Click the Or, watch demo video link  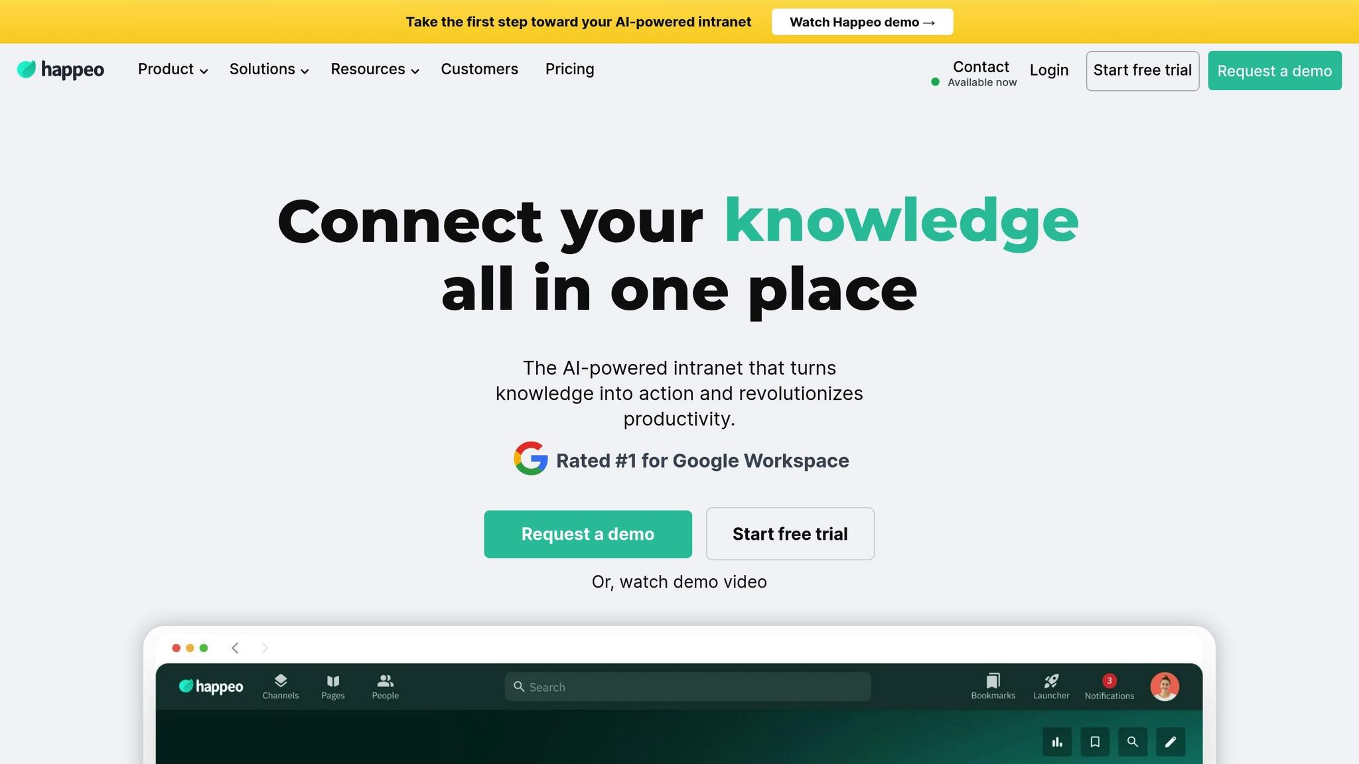[x=679, y=582]
